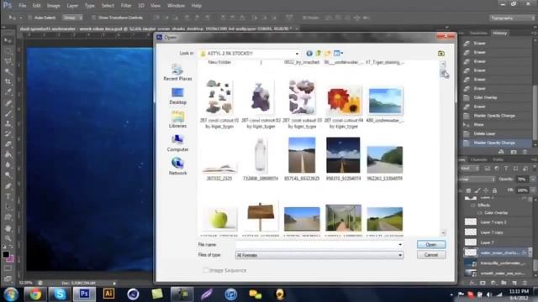The width and height of the screenshot is (538, 302).
Task: Select the Clone Stamp tool
Action: [x=8, y=123]
